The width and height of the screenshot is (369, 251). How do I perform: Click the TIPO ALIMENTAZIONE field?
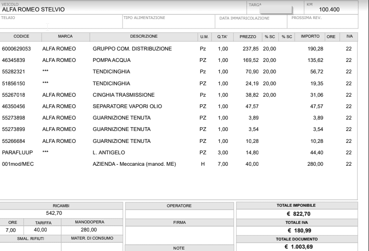167,22
